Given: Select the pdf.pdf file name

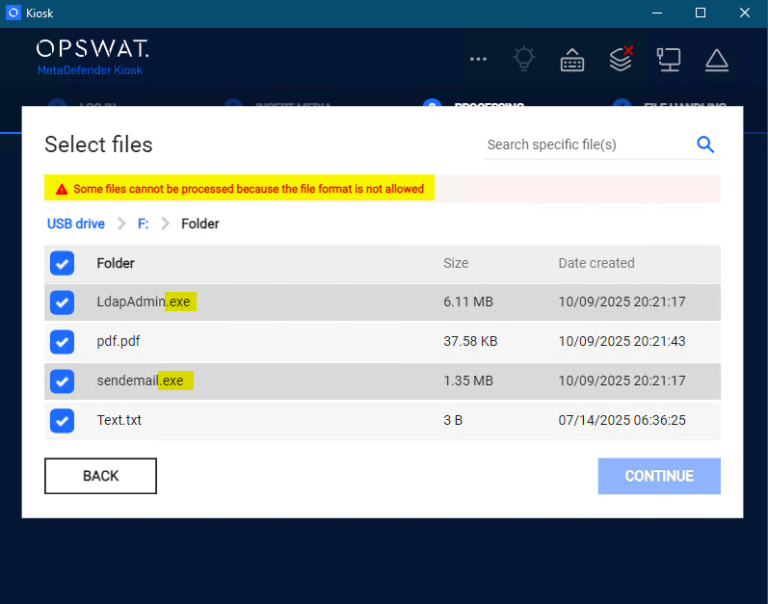Looking at the screenshot, I should tap(119, 341).
